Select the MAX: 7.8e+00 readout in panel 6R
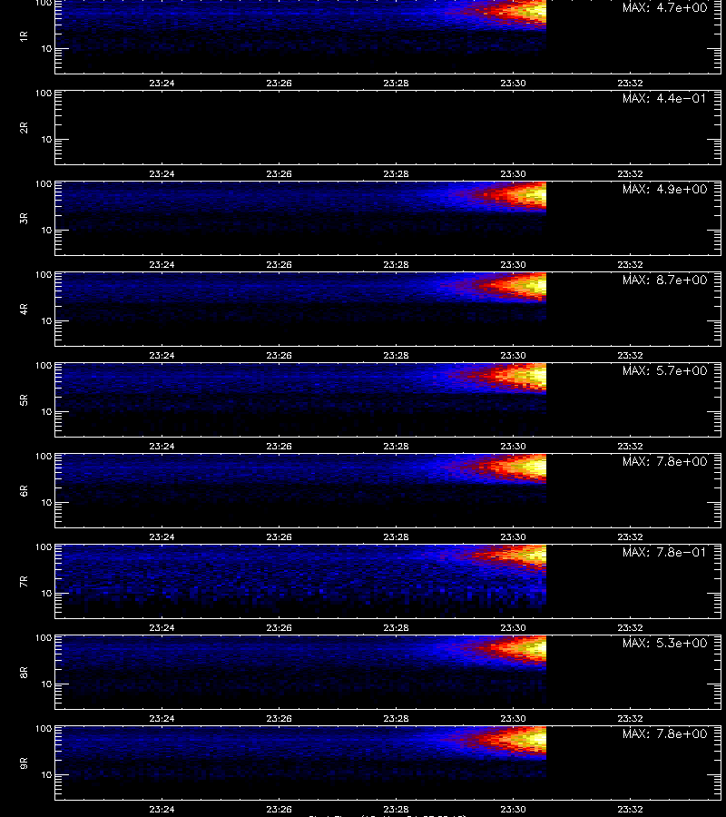The width and height of the screenshot is (726, 817). [664, 461]
